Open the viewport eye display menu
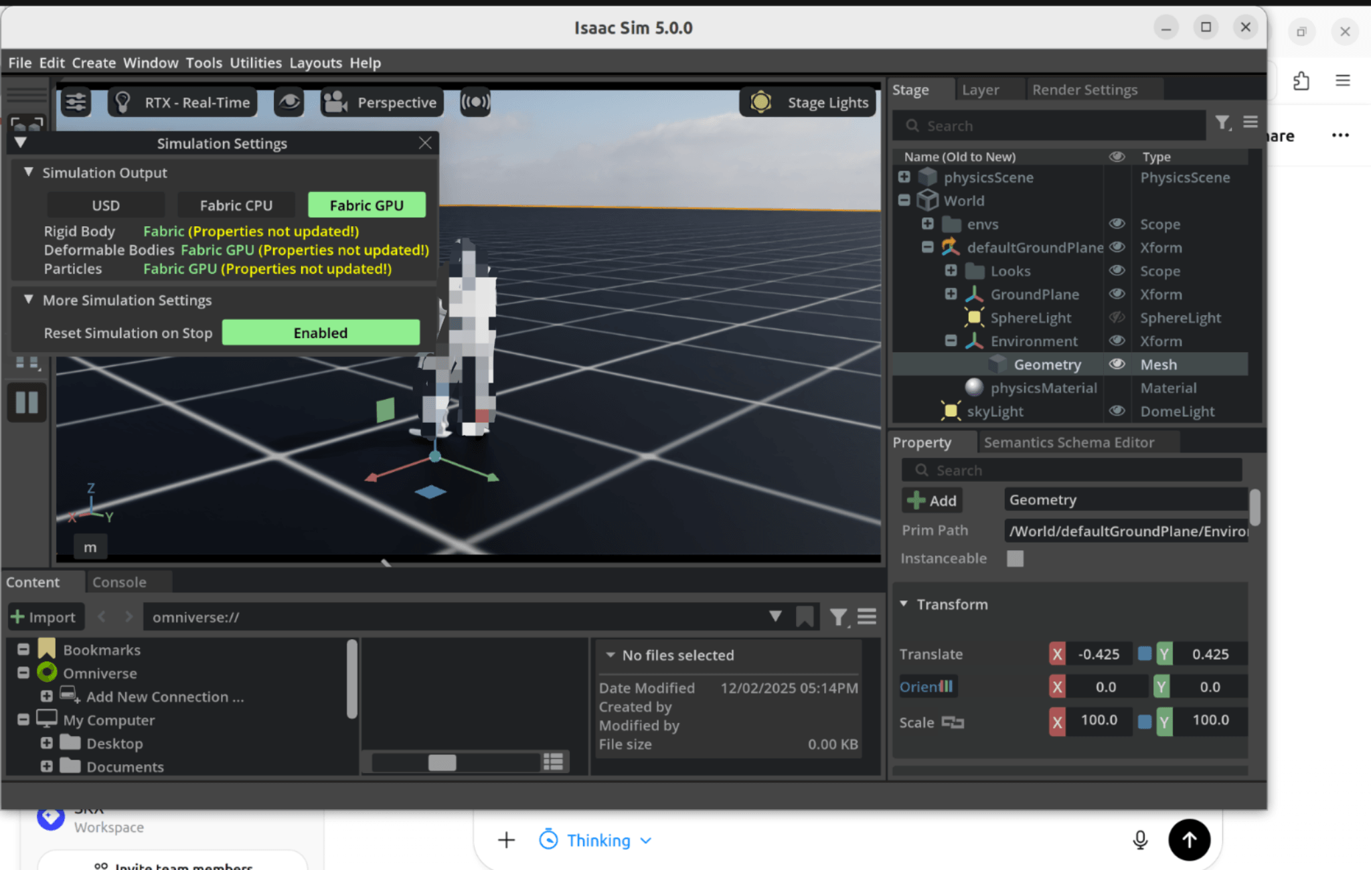The width and height of the screenshot is (1371, 870). click(x=289, y=102)
